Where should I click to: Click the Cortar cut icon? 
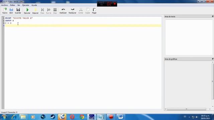81,11
